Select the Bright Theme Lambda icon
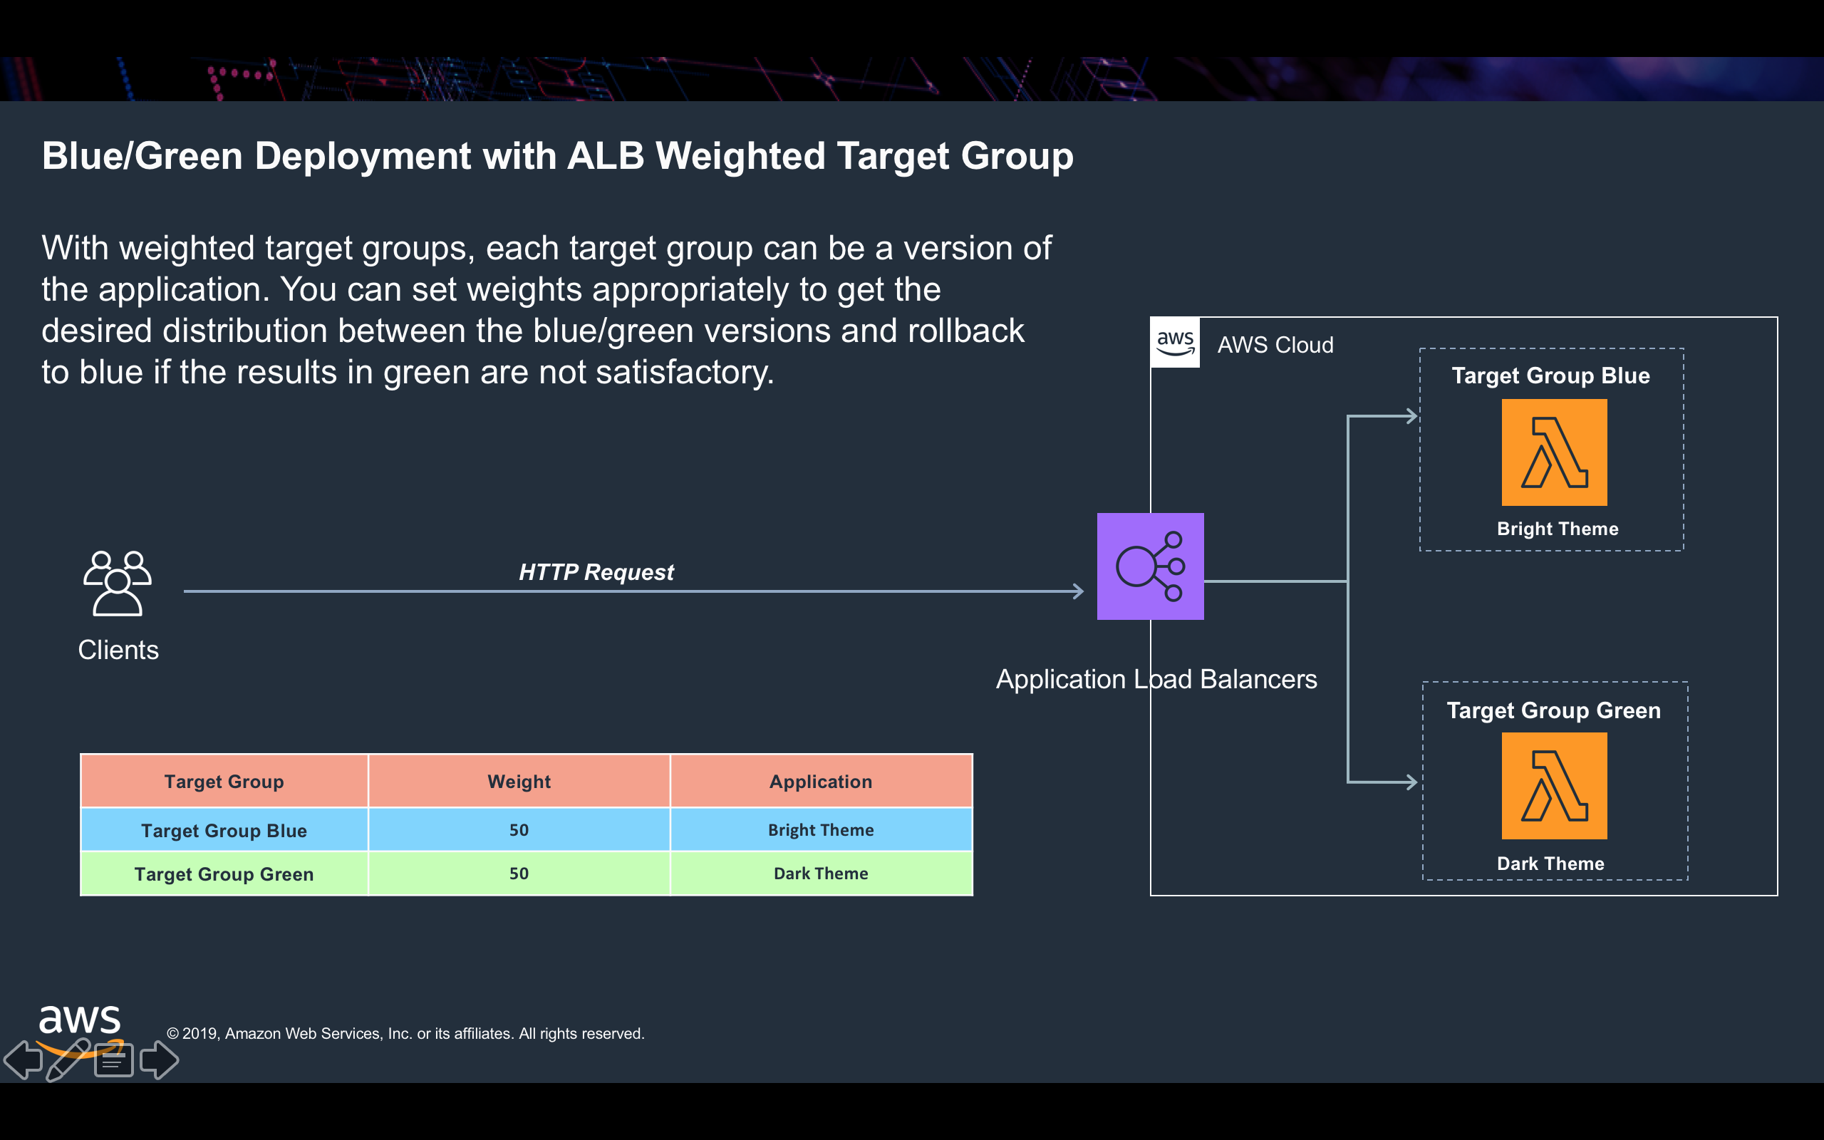The width and height of the screenshot is (1824, 1140). click(x=1553, y=452)
